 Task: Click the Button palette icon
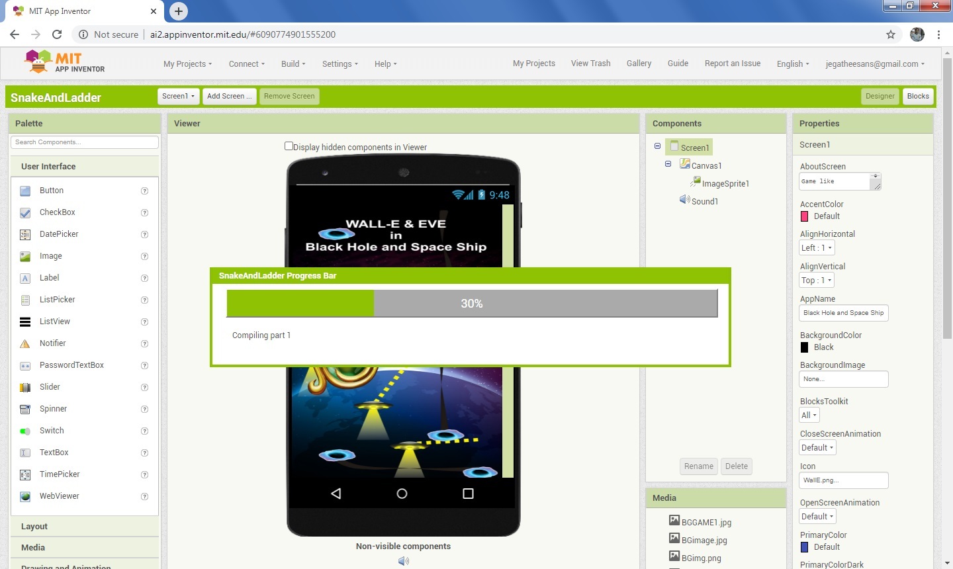coord(25,191)
